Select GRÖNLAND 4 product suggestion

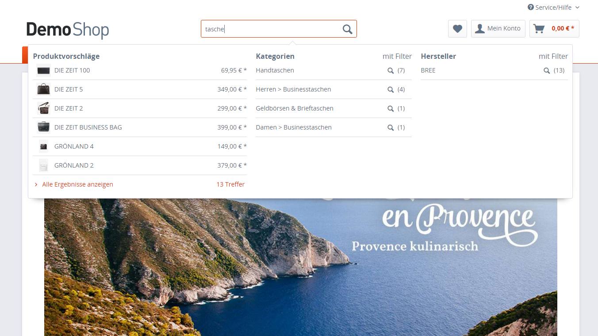tap(140, 146)
